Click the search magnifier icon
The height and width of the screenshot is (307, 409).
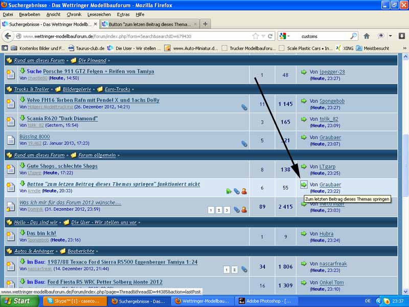[353, 36]
